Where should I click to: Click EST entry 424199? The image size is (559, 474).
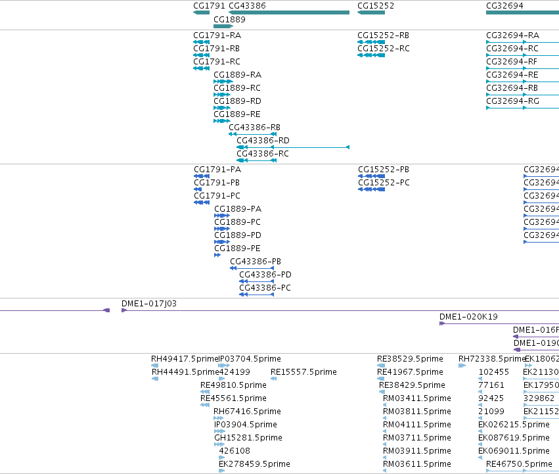click(235, 372)
